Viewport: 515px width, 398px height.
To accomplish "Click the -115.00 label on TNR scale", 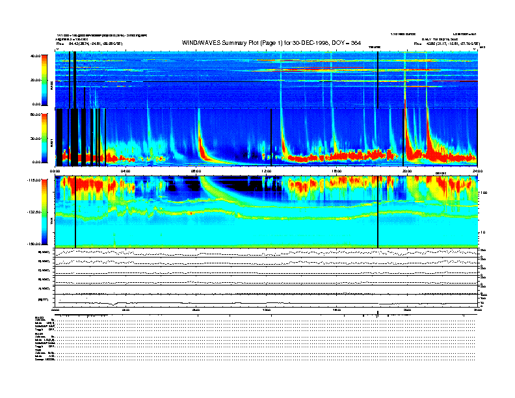I will tap(34, 180).
